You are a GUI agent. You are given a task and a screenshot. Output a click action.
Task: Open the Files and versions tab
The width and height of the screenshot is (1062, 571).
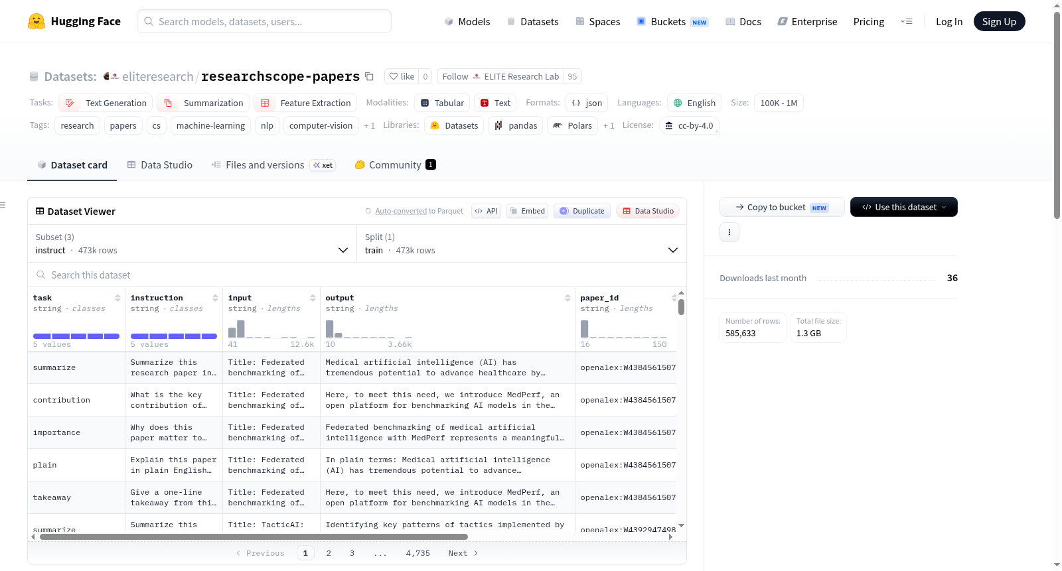pyautogui.click(x=273, y=164)
